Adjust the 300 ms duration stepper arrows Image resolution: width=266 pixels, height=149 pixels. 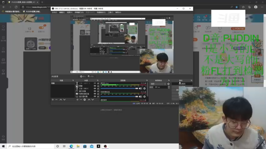point(169,87)
